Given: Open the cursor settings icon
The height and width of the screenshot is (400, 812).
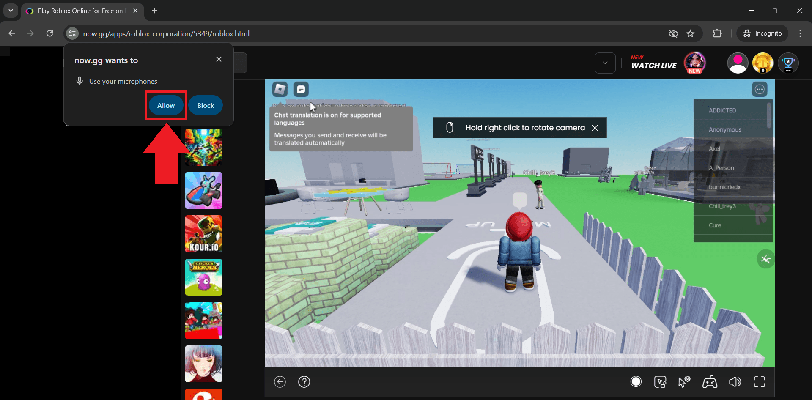Looking at the screenshot, I should pos(684,382).
